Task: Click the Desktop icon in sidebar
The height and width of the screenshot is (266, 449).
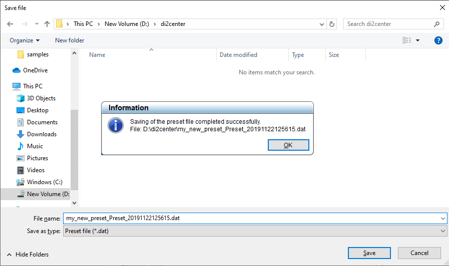Action: pyautogui.click(x=21, y=110)
